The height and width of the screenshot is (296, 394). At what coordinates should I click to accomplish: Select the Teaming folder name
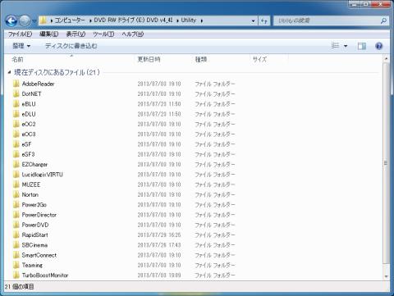(x=32, y=265)
